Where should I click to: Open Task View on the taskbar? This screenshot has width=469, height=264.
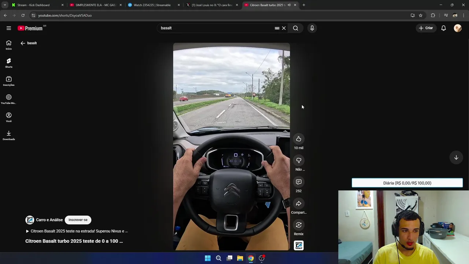[229, 258]
